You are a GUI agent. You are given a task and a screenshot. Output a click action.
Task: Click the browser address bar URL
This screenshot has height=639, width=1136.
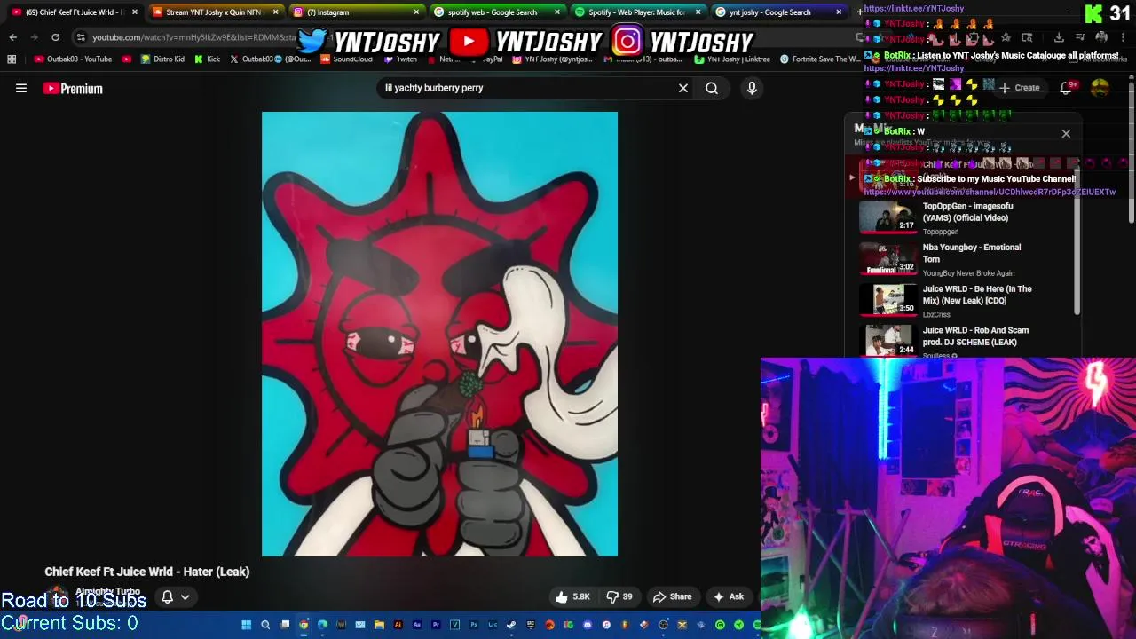193,37
